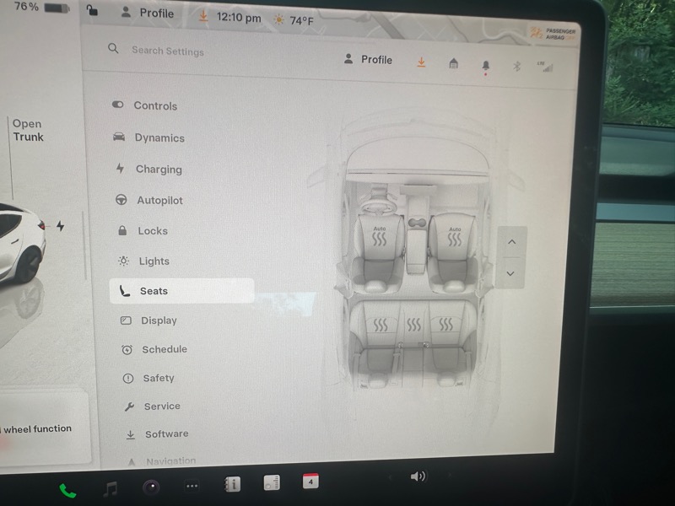This screenshot has height=506, width=675.
Task: Open the Controls settings menu
Action: point(154,105)
